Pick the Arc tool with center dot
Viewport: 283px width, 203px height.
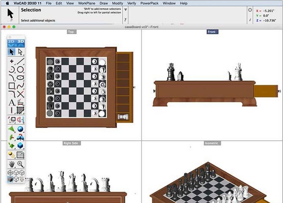click(x=12, y=69)
